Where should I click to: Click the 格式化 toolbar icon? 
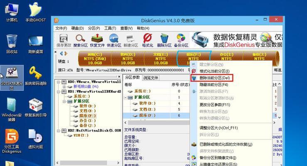147,41
